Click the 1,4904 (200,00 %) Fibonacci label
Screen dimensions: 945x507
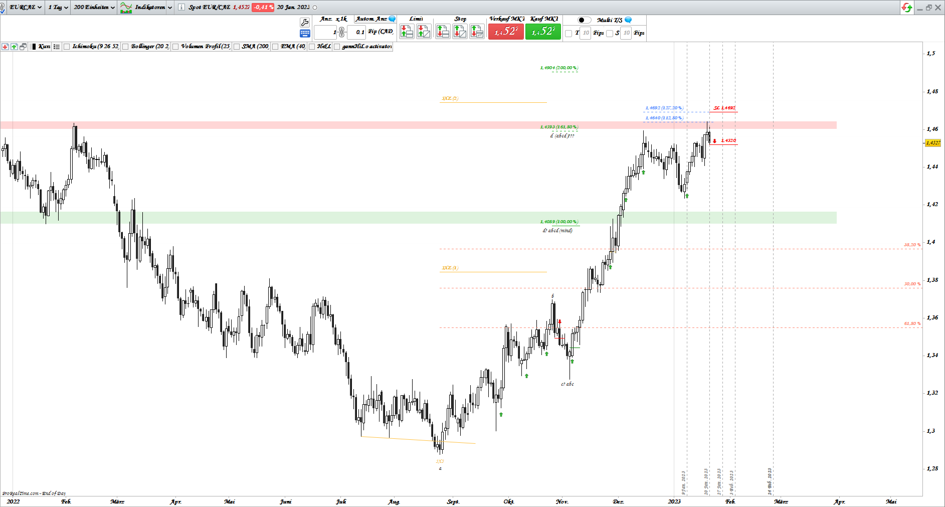tap(559, 68)
